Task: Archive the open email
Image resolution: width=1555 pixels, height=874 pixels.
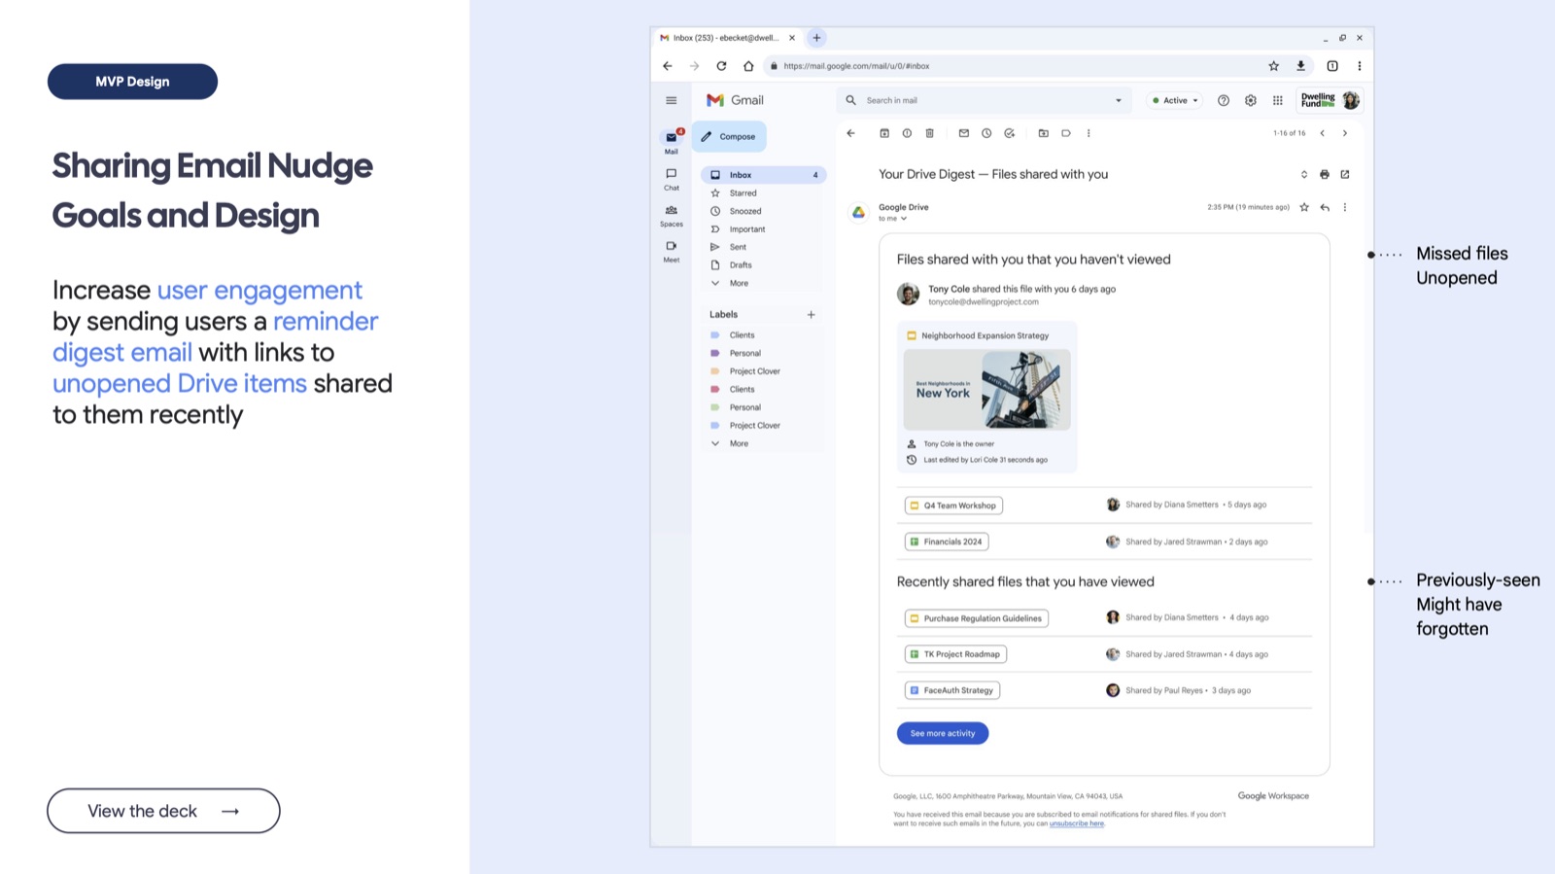Action: [884, 133]
